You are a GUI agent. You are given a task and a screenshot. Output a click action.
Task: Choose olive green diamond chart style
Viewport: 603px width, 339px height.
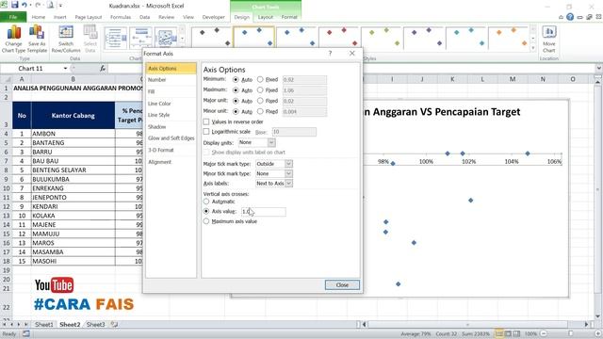pyautogui.click(x=381, y=38)
